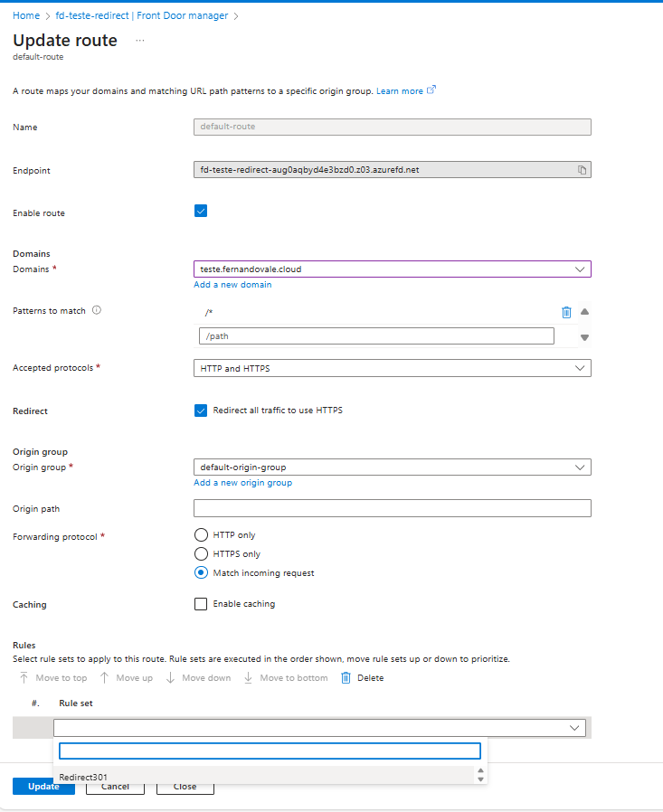Click Add a new origin group link
The height and width of the screenshot is (812, 663).
(x=243, y=483)
